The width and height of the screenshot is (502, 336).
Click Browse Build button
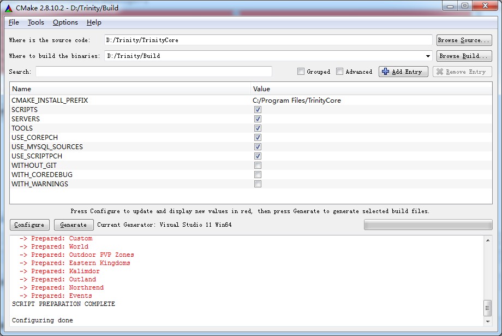[x=464, y=56]
